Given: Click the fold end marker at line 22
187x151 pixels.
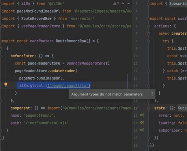Looking at the screenshot, I should (148, 145).
